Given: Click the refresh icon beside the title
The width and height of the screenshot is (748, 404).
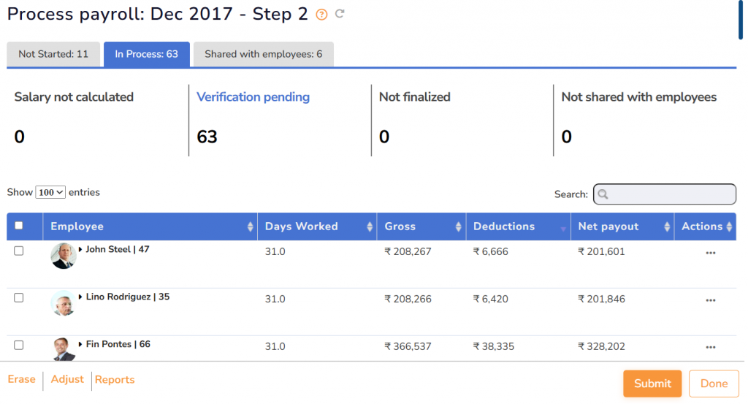Looking at the screenshot, I should (x=340, y=15).
